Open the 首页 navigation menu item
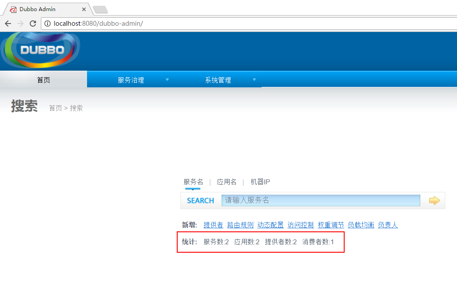457x294 pixels. [x=44, y=80]
